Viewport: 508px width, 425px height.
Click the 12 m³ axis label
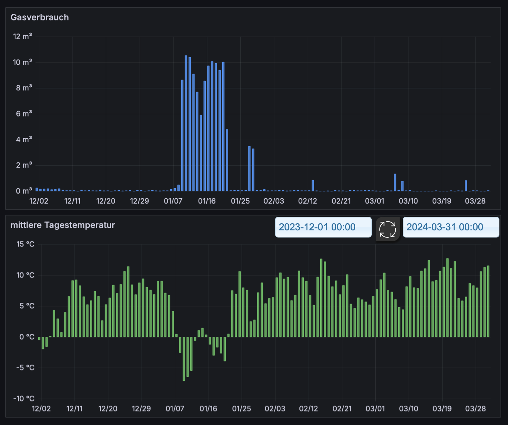coord(23,36)
